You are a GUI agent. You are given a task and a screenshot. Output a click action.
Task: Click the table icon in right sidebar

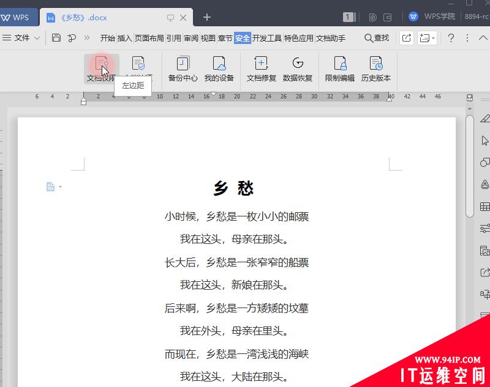[484, 207]
